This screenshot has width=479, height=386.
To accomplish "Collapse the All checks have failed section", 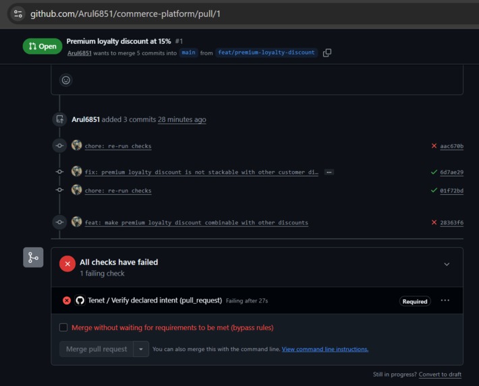I will (447, 264).
